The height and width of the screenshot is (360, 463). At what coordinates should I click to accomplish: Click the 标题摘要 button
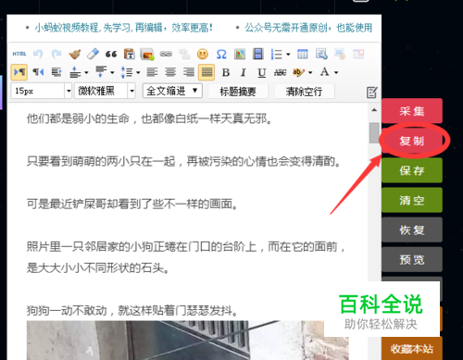pos(238,92)
